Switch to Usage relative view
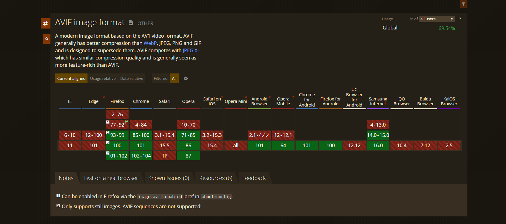506x224 pixels. pos(103,78)
